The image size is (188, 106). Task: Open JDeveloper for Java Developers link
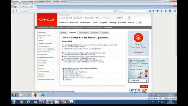(74, 76)
